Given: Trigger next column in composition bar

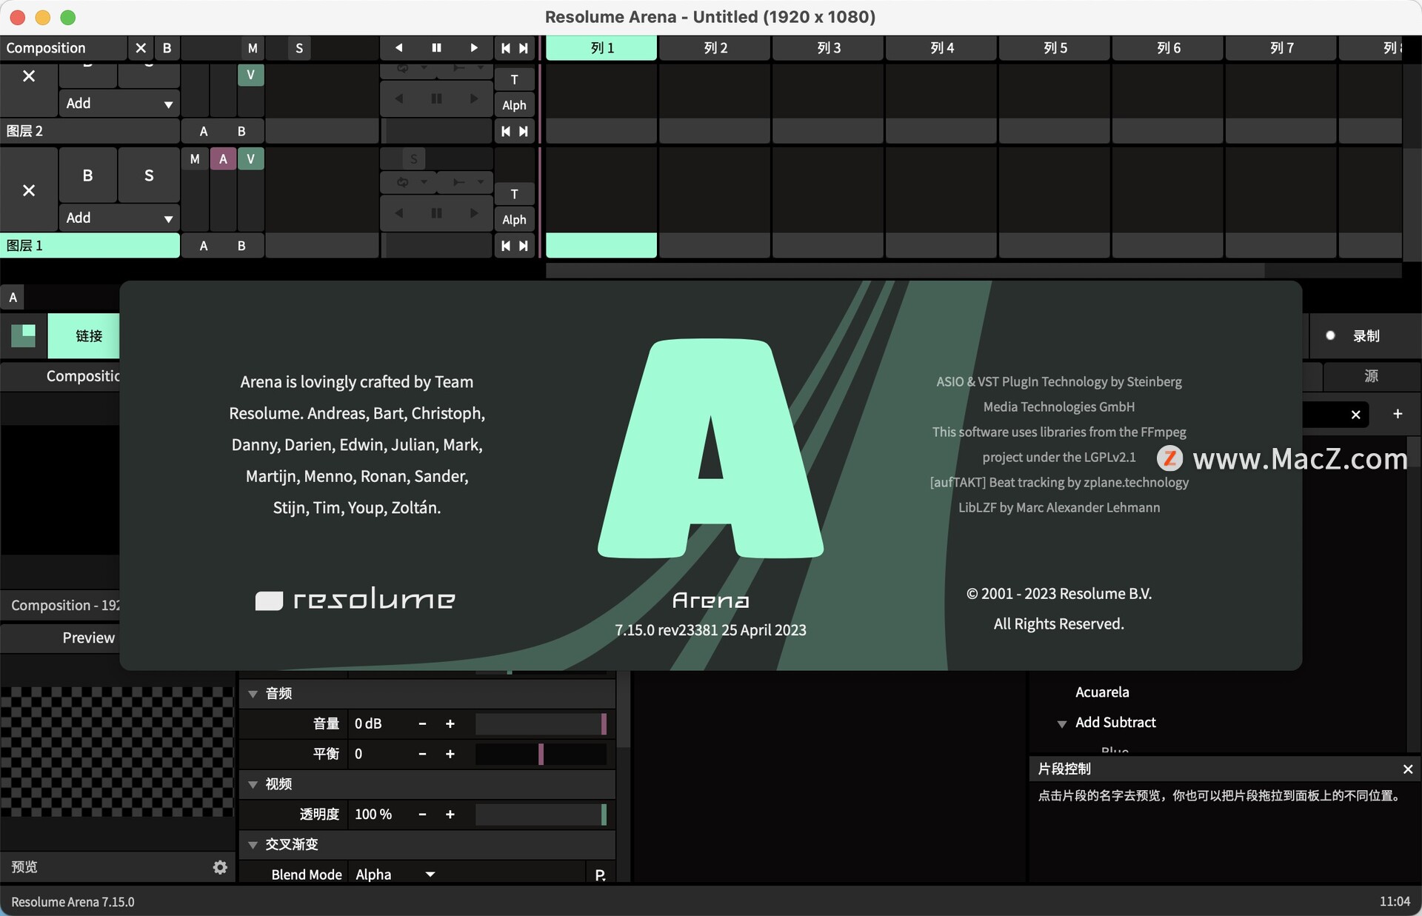Looking at the screenshot, I should point(524,48).
